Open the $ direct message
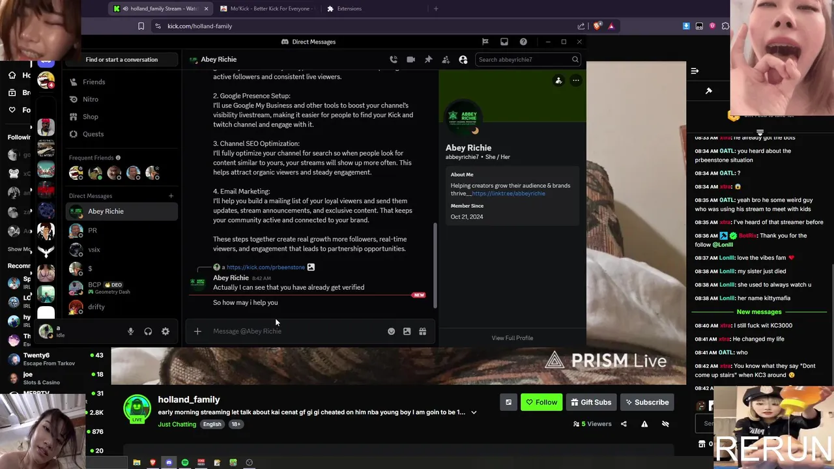The width and height of the screenshot is (834, 469). tap(121, 268)
